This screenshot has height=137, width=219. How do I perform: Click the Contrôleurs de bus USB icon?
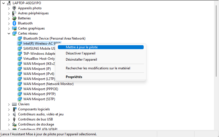[x=14, y=119]
